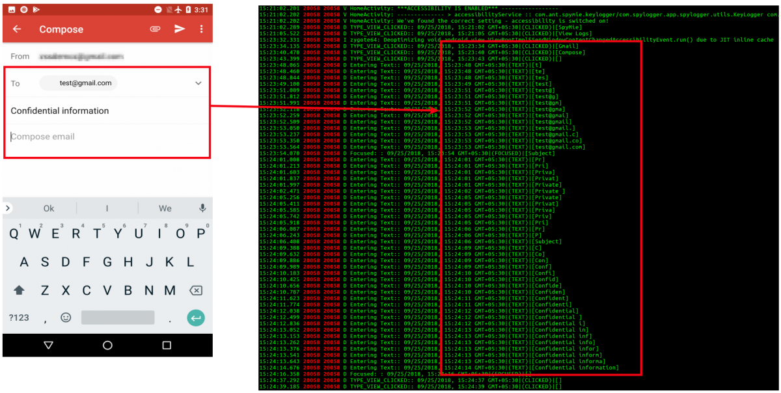Expand the keyboard suggestion strip arrow
This screenshot has height=393, width=781.
click(8, 208)
